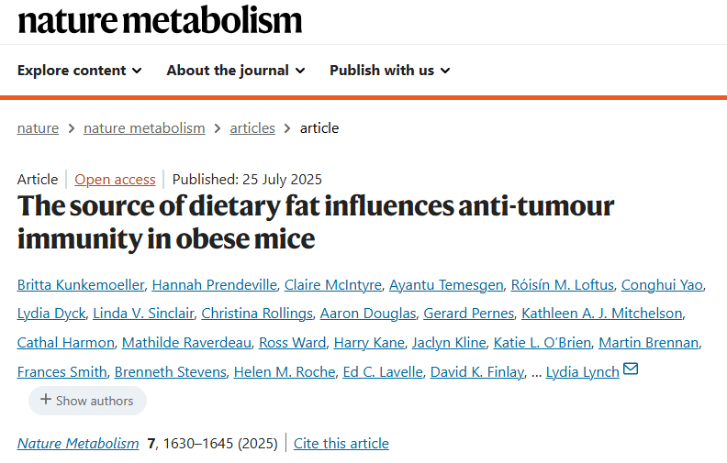Click the envelope icon beside Lydia Lynch
This screenshot has width=727, height=463.
[631, 370]
